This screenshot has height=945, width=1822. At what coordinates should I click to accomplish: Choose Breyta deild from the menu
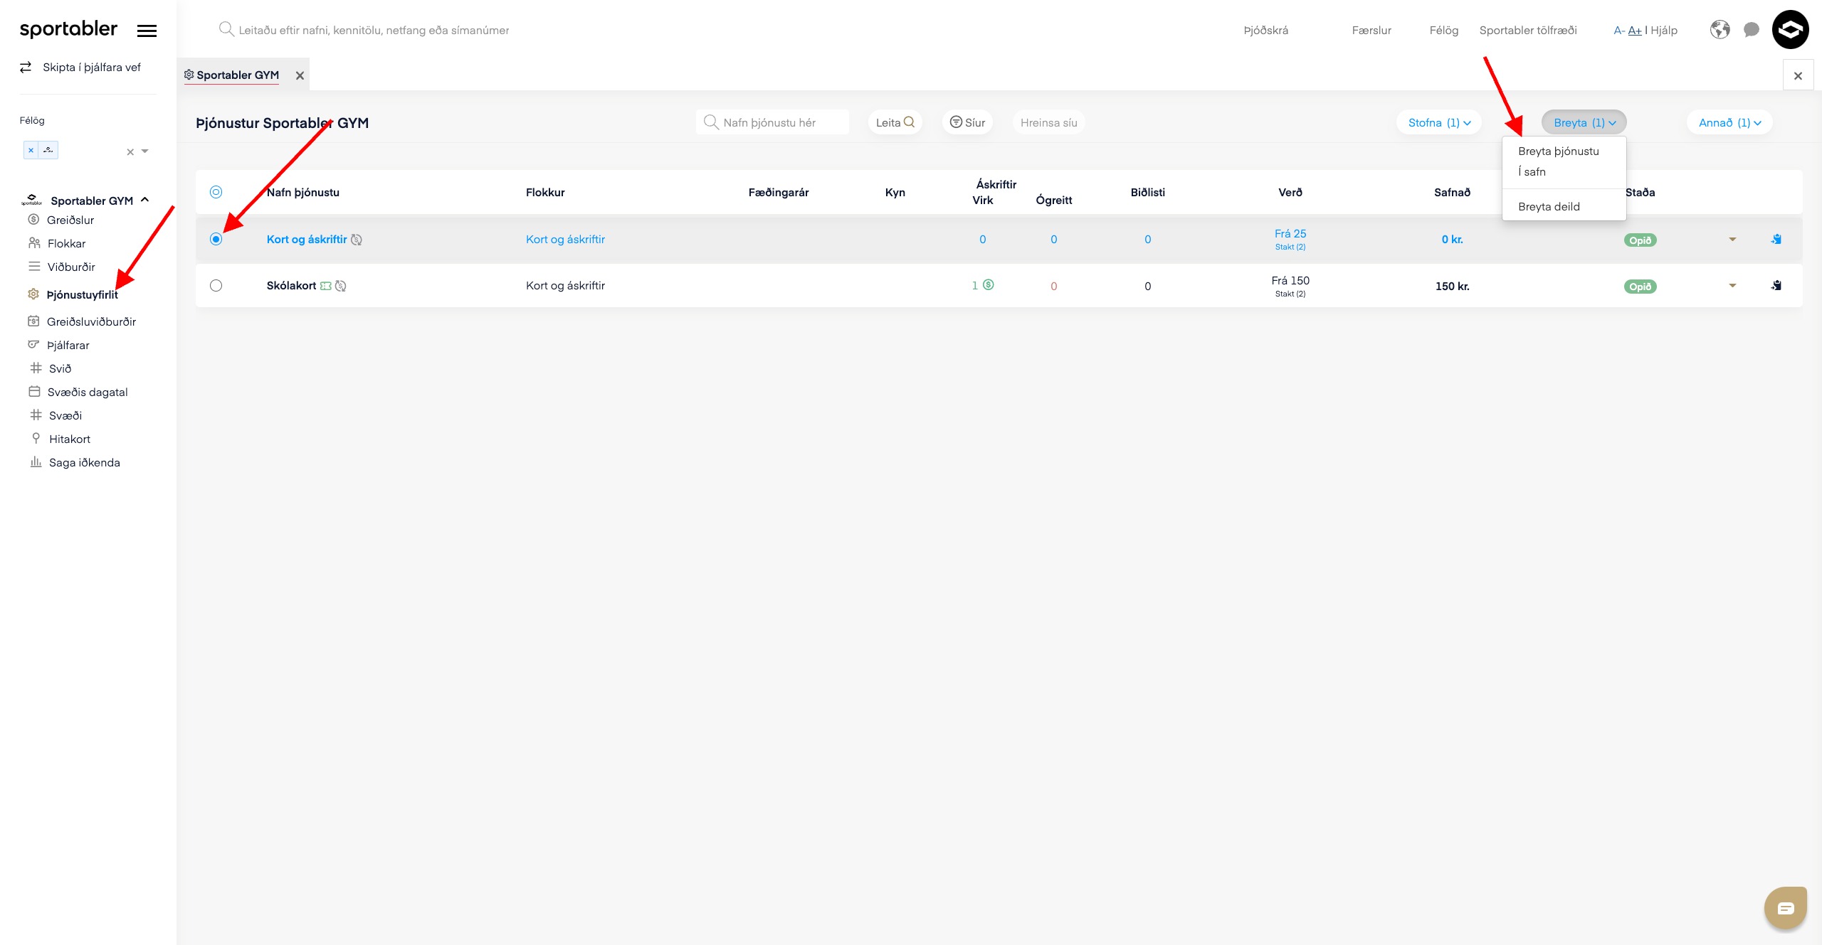click(x=1549, y=207)
